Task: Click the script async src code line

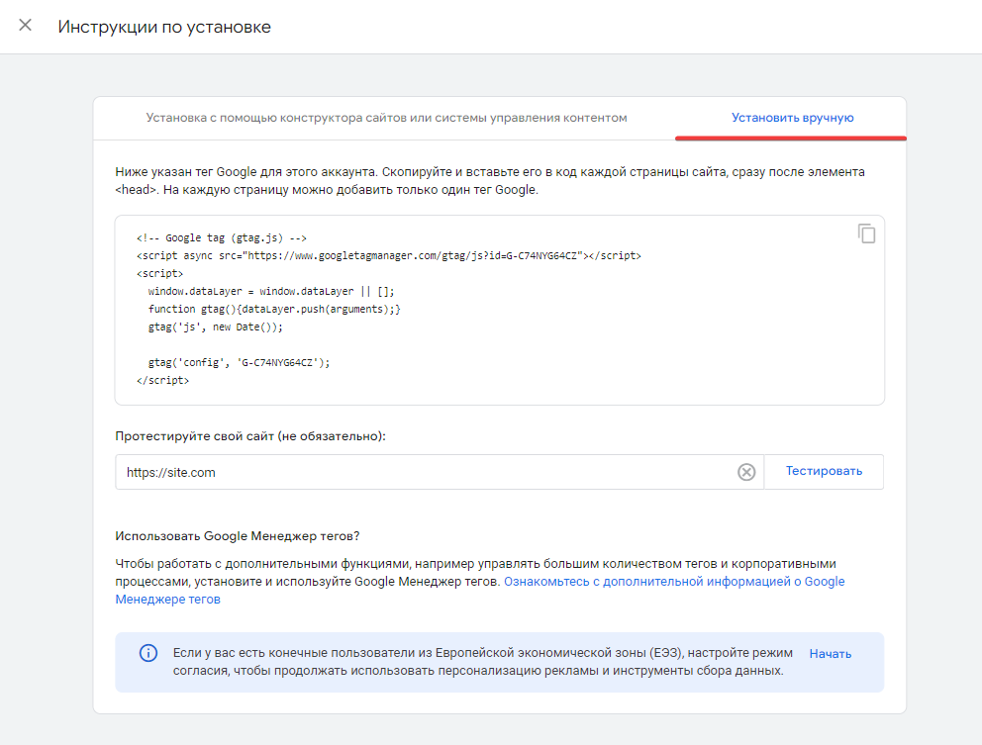Action: pos(388,255)
